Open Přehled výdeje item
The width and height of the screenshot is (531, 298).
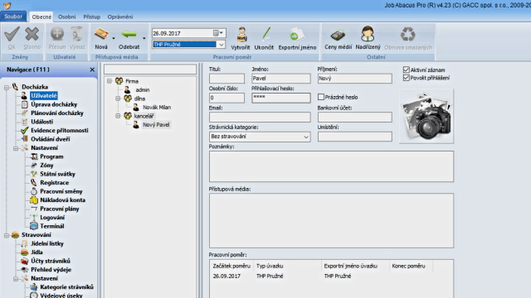pyautogui.click(x=51, y=270)
